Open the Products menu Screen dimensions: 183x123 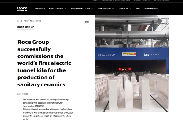40,9
